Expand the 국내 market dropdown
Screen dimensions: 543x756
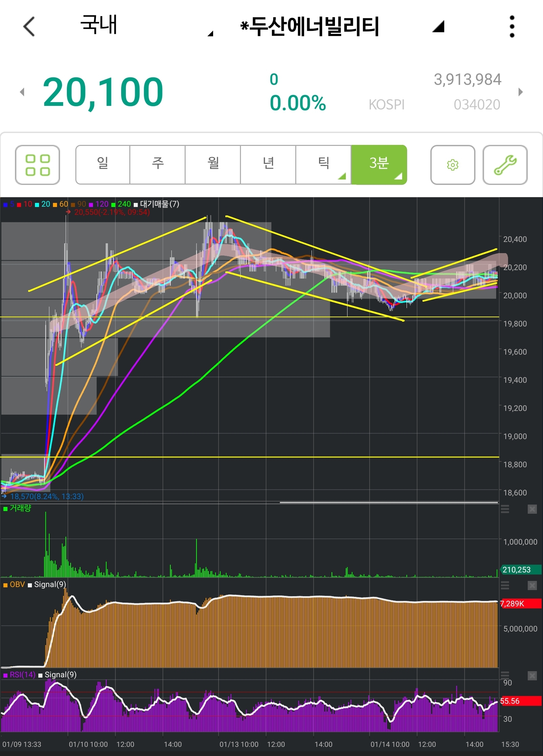pos(210,33)
